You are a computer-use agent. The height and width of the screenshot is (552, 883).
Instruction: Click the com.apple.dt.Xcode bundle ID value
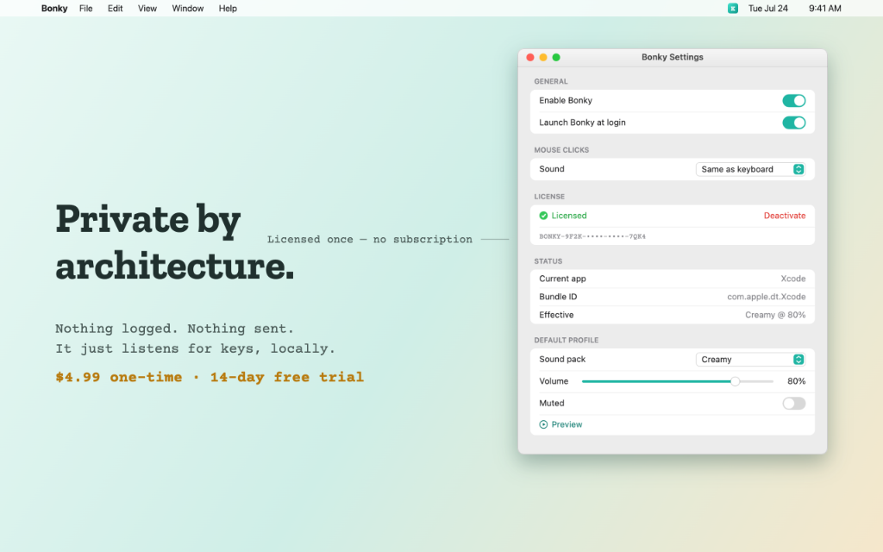click(x=766, y=297)
